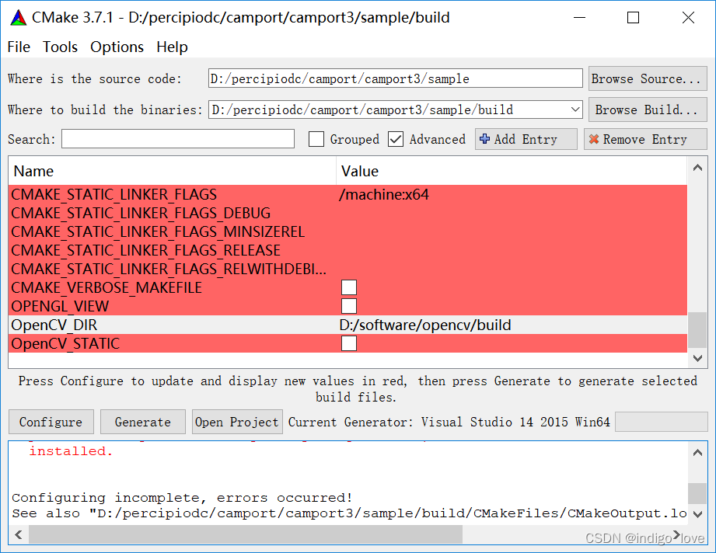Viewport: 716px width, 553px height.
Task: Click the Browse Source button
Action: pyautogui.click(x=648, y=78)
